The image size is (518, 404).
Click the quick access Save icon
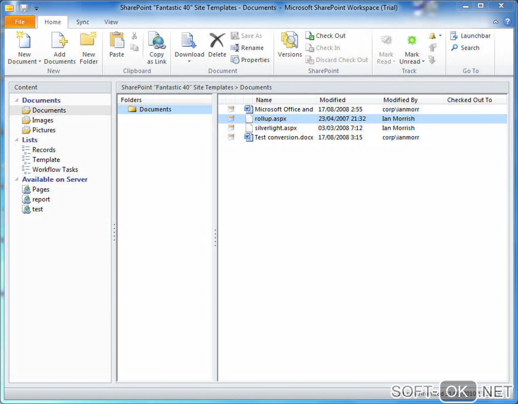[x=24, y=8]
